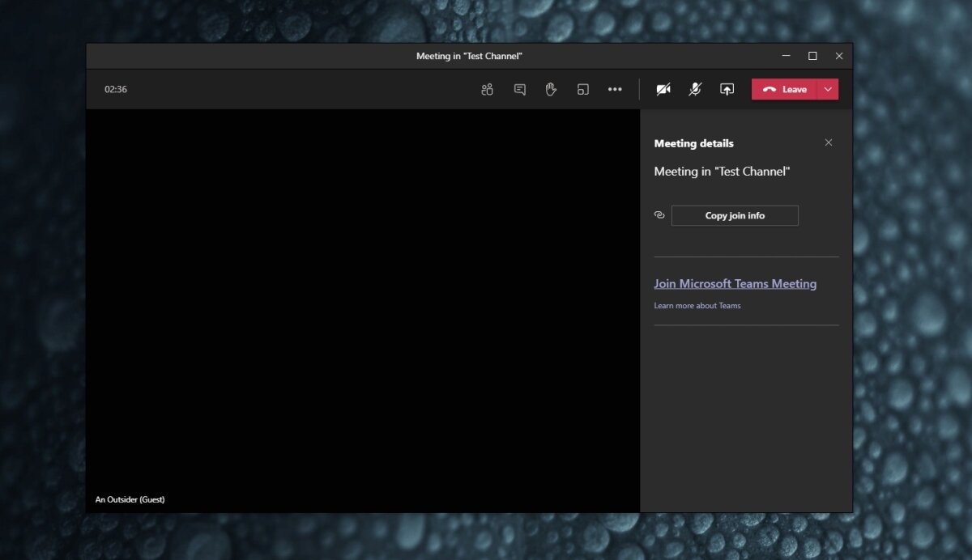Click the Meeting in Test Channel title bar
Image resolution: width=972 pixels, height=560 pixels.
coord(468,56)
